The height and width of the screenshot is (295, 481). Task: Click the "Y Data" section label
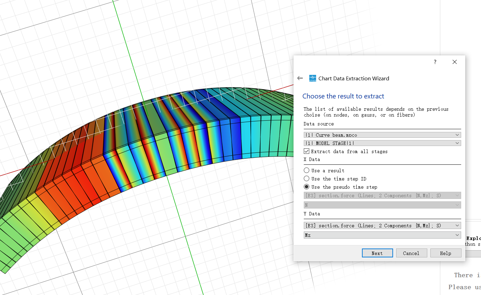(x=312, y=214)
